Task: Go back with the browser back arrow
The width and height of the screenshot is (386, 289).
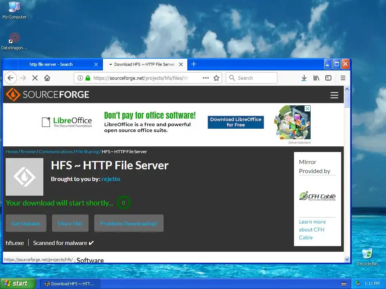Action: pos(10,78)
